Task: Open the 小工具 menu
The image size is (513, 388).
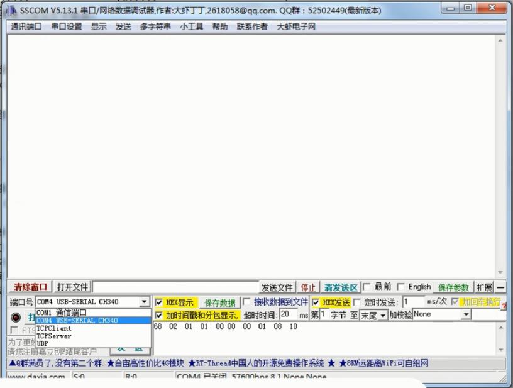Action: pyautogui.click(x=192, y=26)
